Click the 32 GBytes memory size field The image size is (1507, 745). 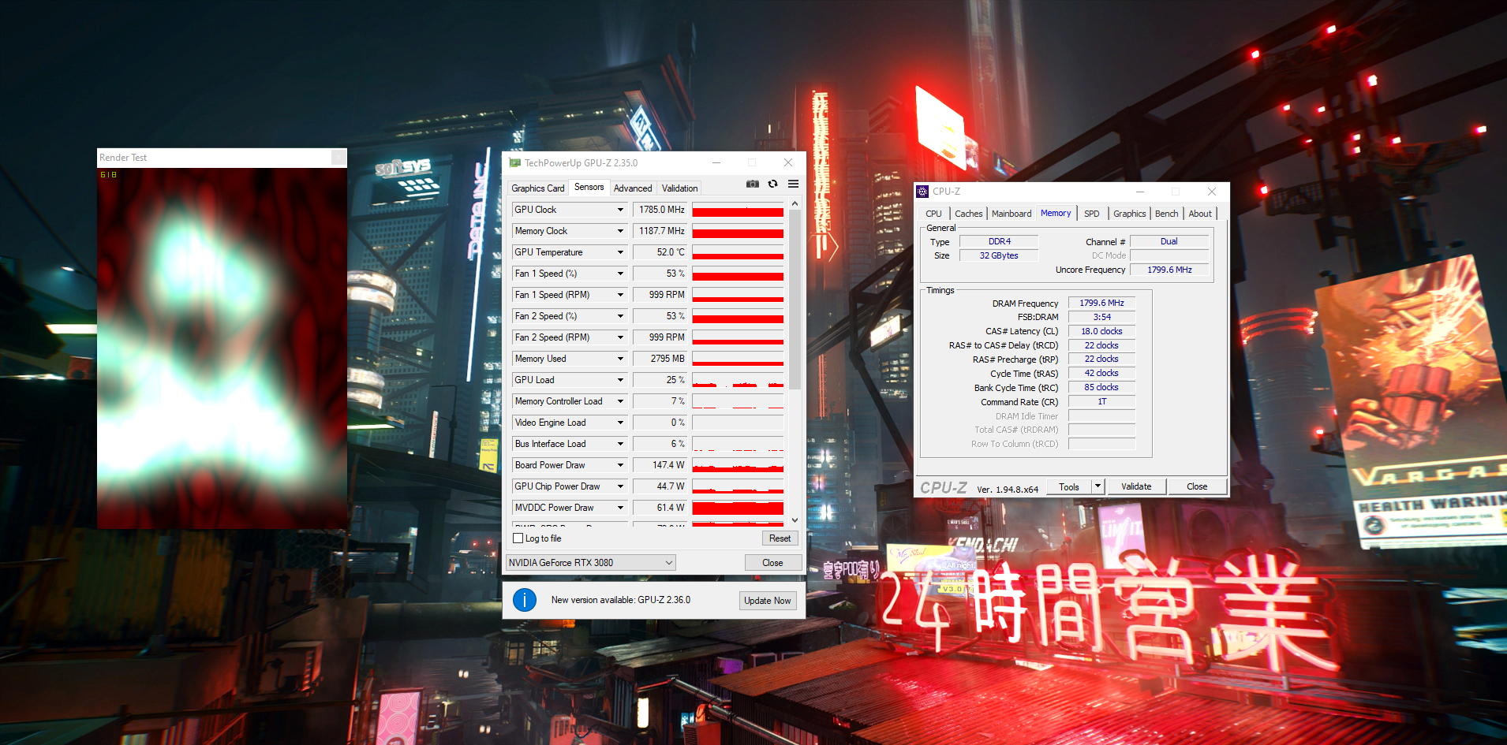(999, 255)
